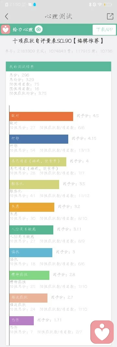This screenshot has height=347, width=117.
Task: Tap the Bluetooth status bar icon
Action: 90,5
